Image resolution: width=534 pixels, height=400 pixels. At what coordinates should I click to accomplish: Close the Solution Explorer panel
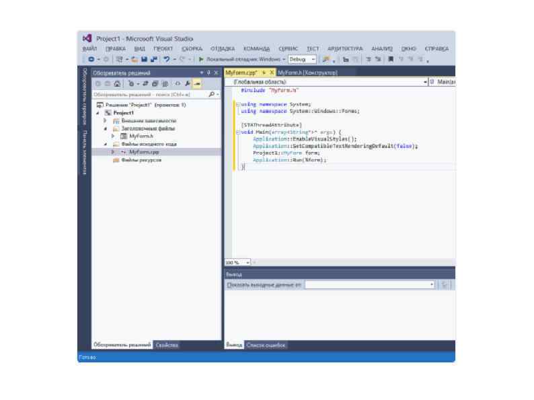coord(216,73)
